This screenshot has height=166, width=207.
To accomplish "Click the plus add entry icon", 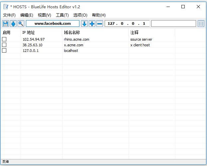I will [x=92, y=24].
